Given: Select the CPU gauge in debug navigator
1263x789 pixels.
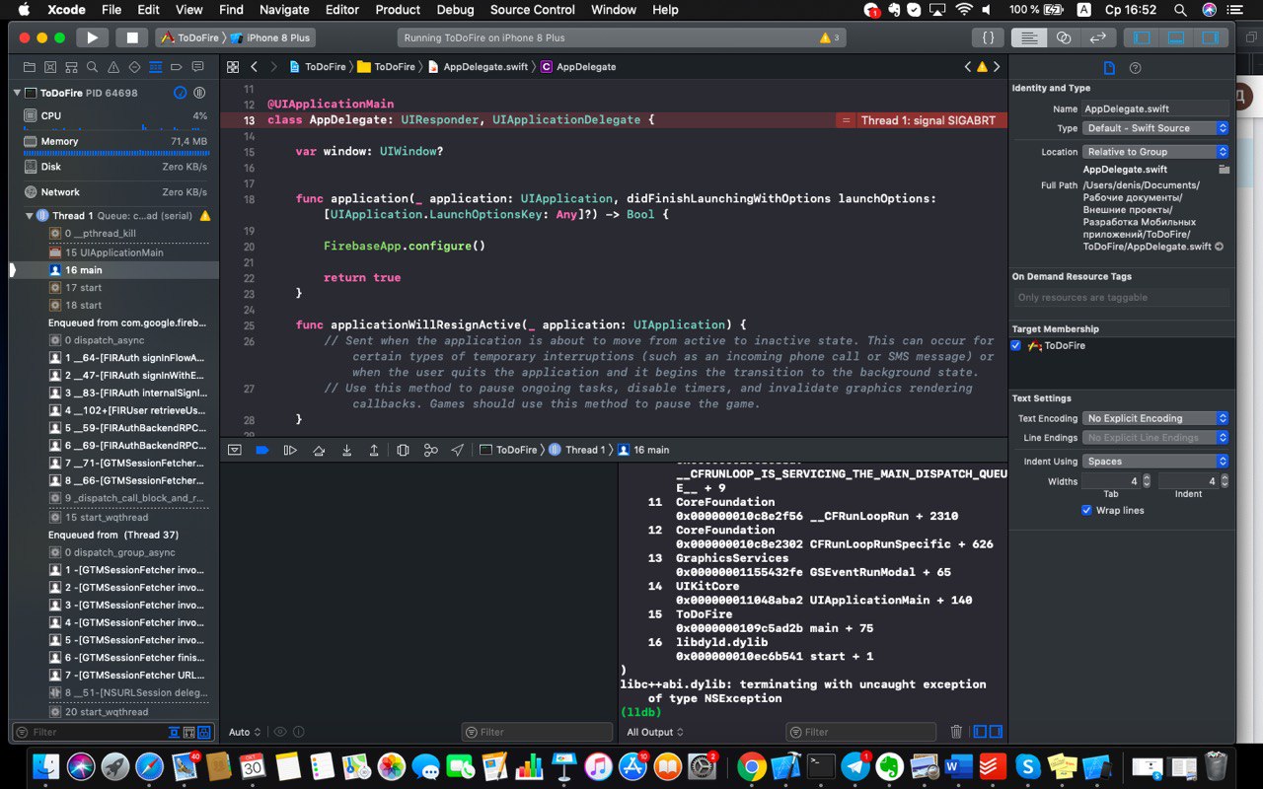Looking at the screenshot, I should 114,120.
